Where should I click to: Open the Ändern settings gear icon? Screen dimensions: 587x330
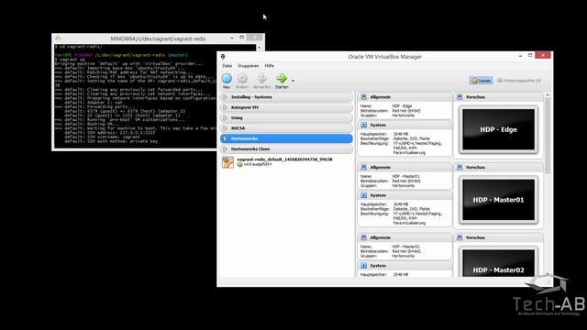242,79
